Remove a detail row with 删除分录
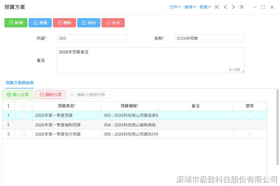Screen dimensions: 280x186 [51, 95]
